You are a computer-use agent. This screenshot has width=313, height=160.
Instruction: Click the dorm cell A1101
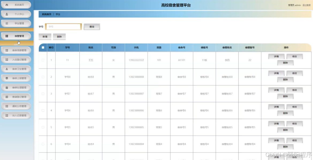[x=182, y=60]
